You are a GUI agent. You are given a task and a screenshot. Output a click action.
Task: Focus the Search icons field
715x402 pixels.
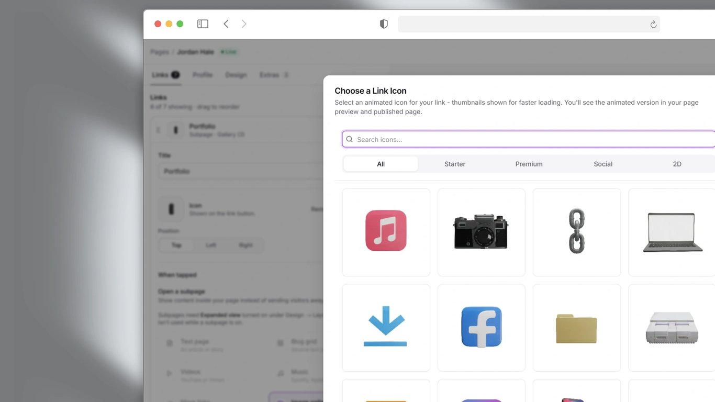pos(529,139)
